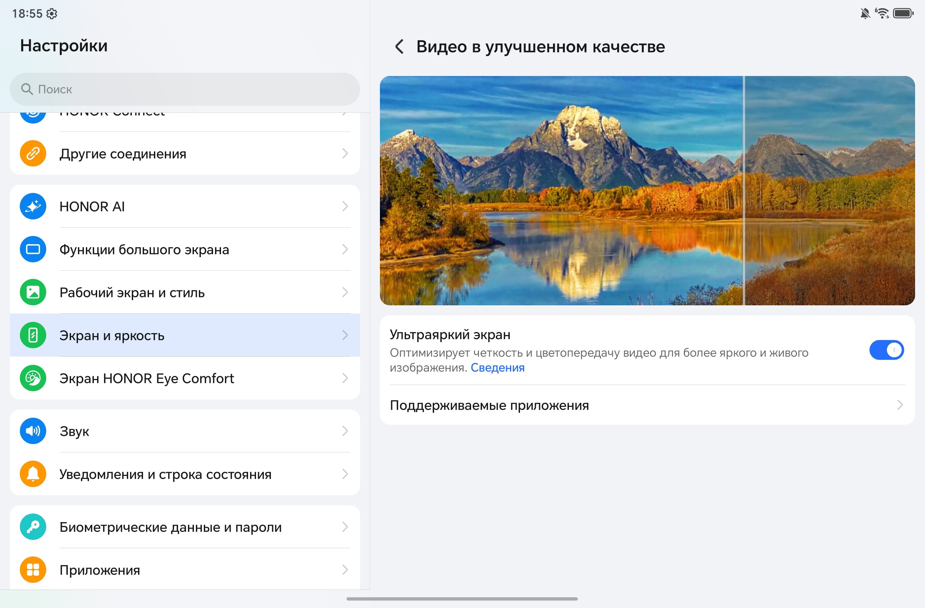Screen dimensions: 925x608
Task: Click the Биометрические данные и пароли chevron
Action: click(x=345, y=527)
